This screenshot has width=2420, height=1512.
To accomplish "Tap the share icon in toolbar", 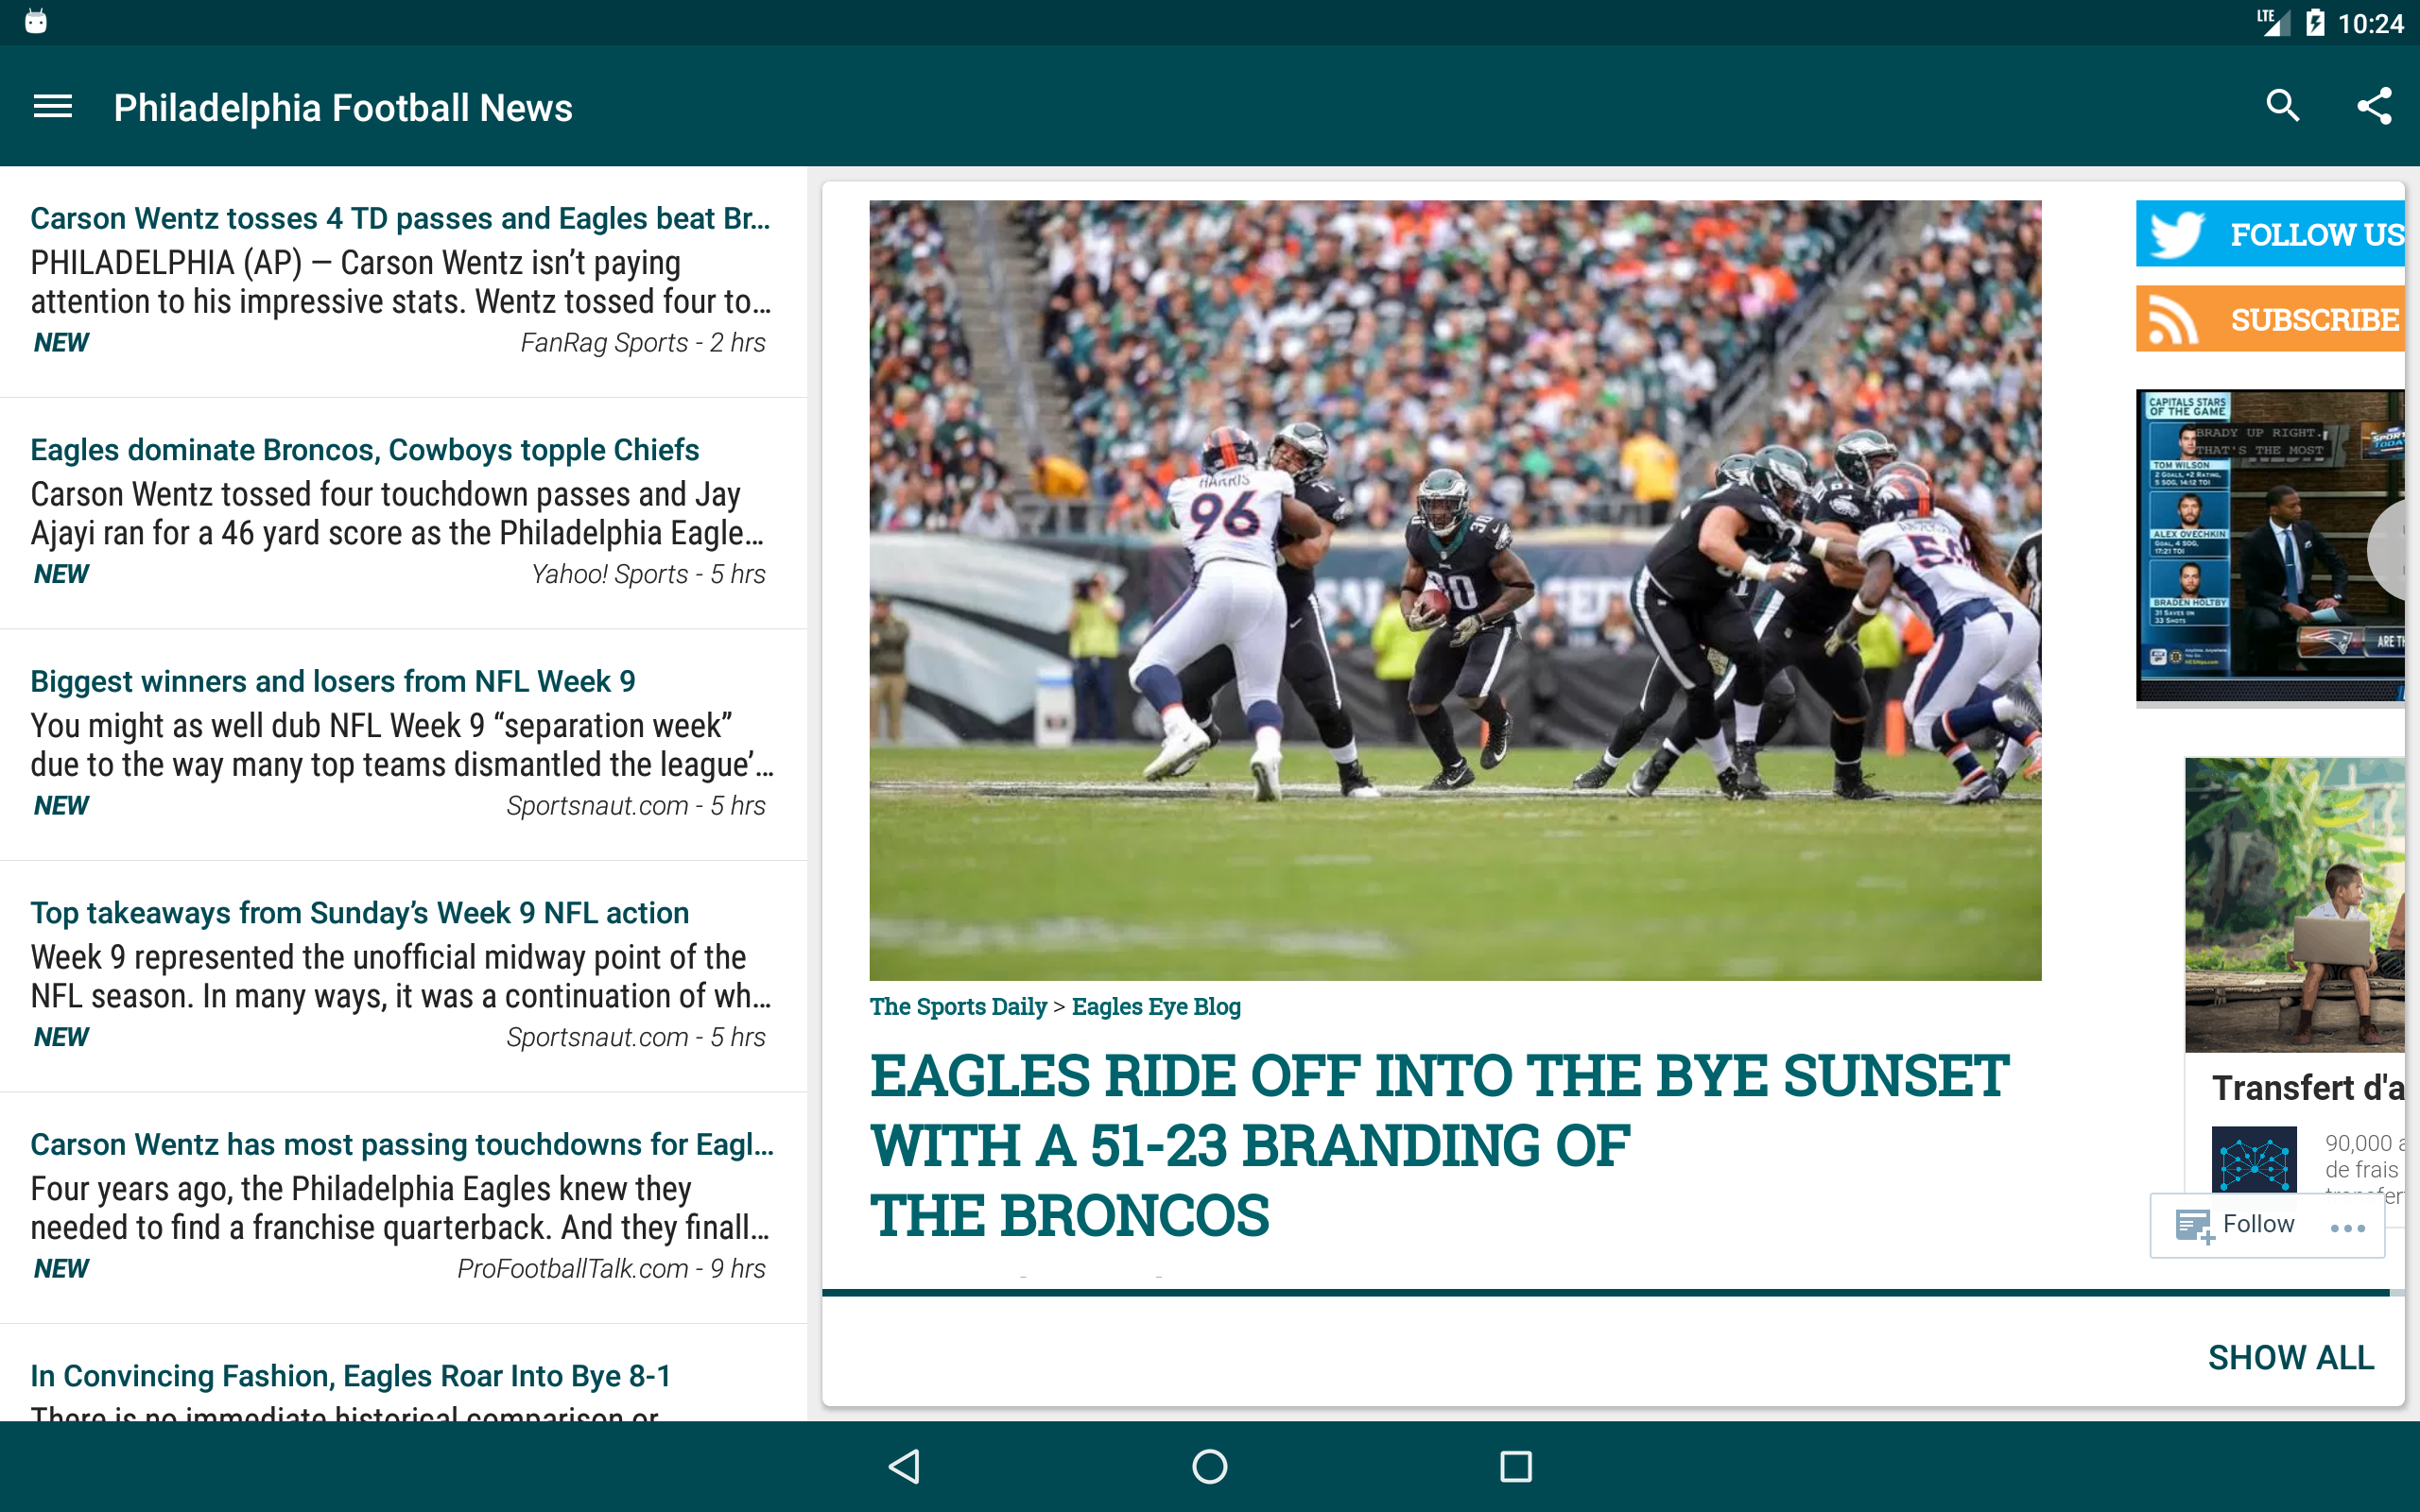I will tap(2374, 106).
